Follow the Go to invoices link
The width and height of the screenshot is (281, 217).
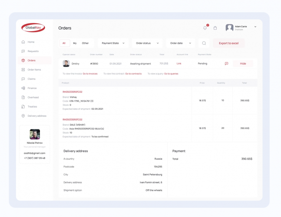click(x=90, y=74)
